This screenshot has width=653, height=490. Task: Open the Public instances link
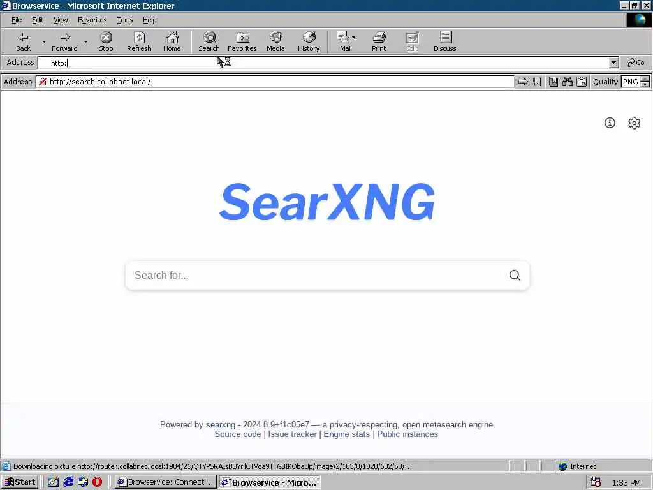[407, 434]
